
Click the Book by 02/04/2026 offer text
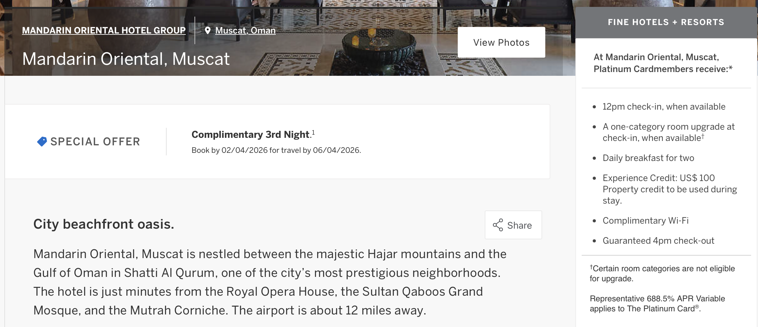pos(276,150)
